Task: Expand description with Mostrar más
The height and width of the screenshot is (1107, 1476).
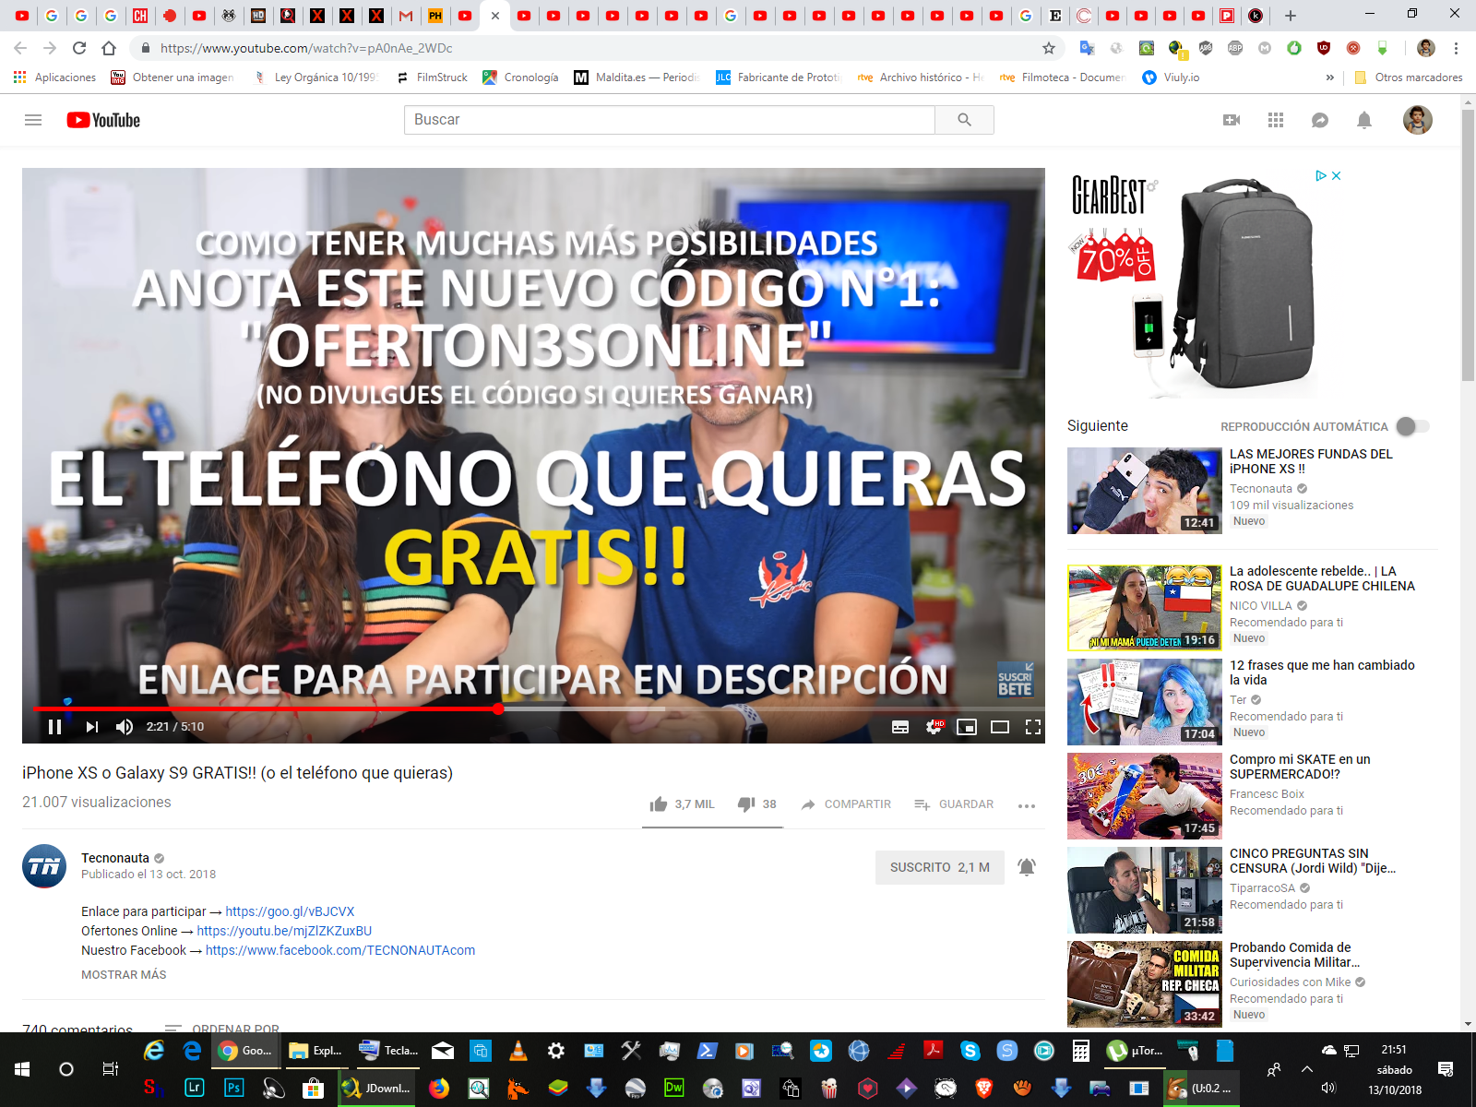Action: 124,975
